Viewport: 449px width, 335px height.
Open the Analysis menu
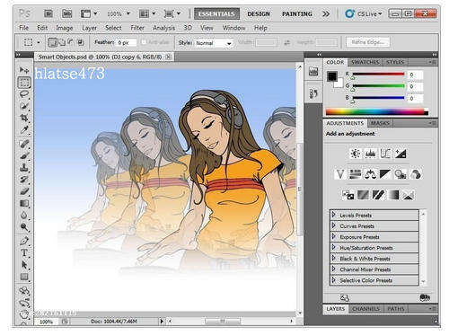pos(163,28)
